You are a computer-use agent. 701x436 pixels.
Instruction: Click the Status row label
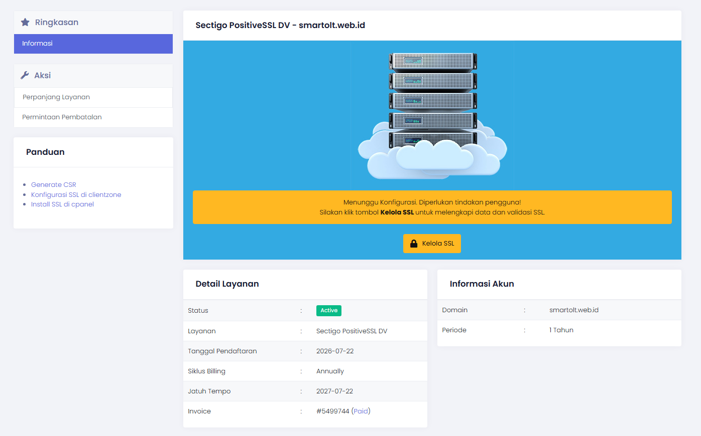(x=198, y=311)
